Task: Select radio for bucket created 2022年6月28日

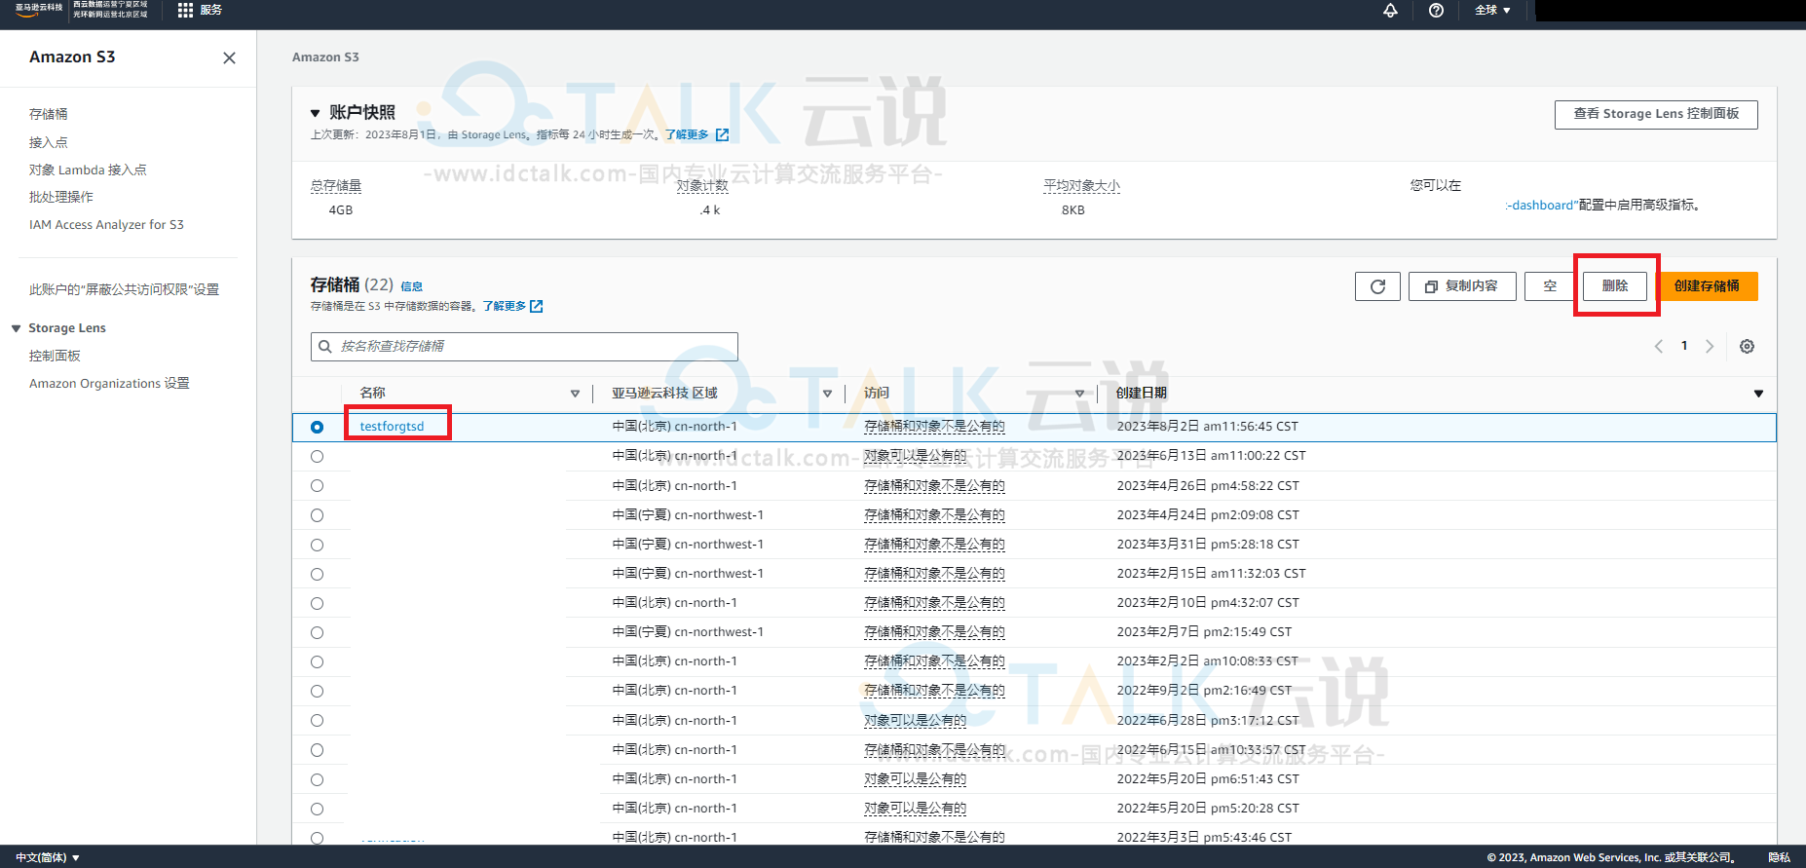Action: click(x=317, y=720)
